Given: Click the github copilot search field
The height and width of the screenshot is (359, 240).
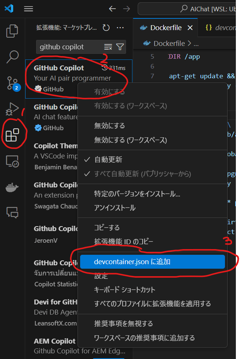Looking at the screenshot, I should point(70,47).
